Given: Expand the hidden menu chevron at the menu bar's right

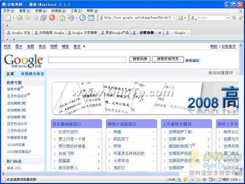Looking at the screenshot, I should pos(241,11).
